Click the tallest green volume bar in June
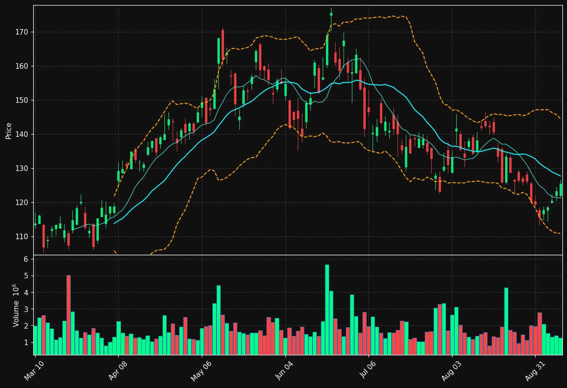Image resolution: width=567 pixels, height=388 pixels. 327,310
